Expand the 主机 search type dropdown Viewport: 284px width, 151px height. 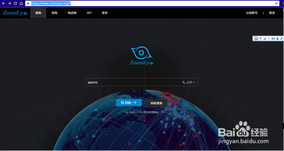point(189,82)
